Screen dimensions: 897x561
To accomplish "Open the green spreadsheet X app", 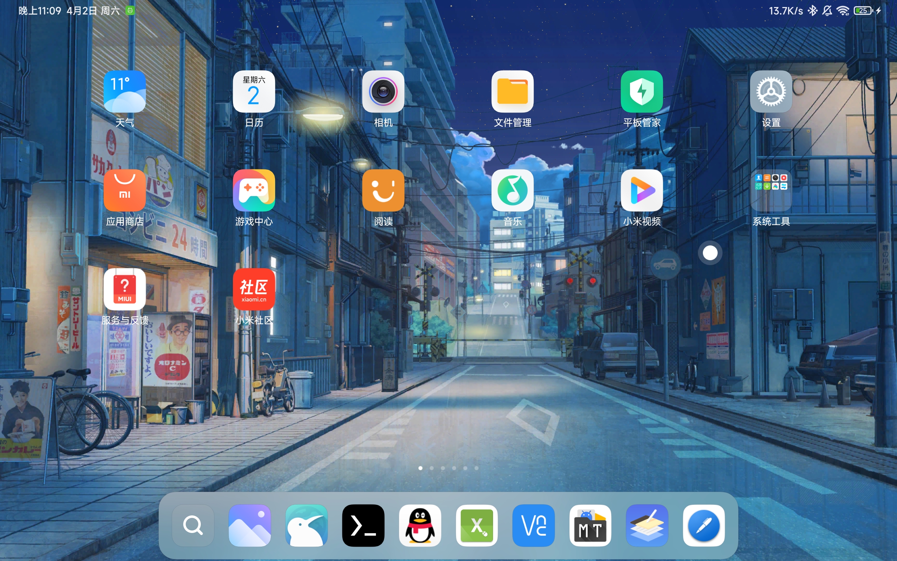I will tap(477, 525).
